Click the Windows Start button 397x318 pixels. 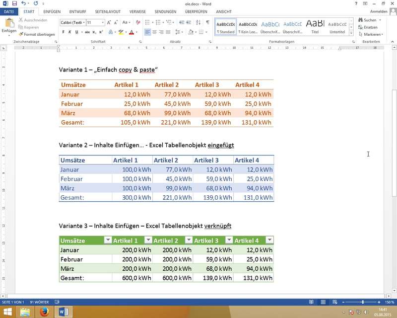tap(7, 312)
